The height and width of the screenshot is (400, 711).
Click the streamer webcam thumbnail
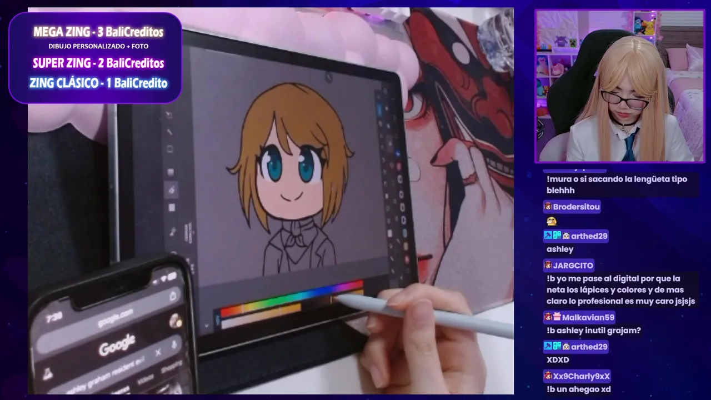[619, 86]
